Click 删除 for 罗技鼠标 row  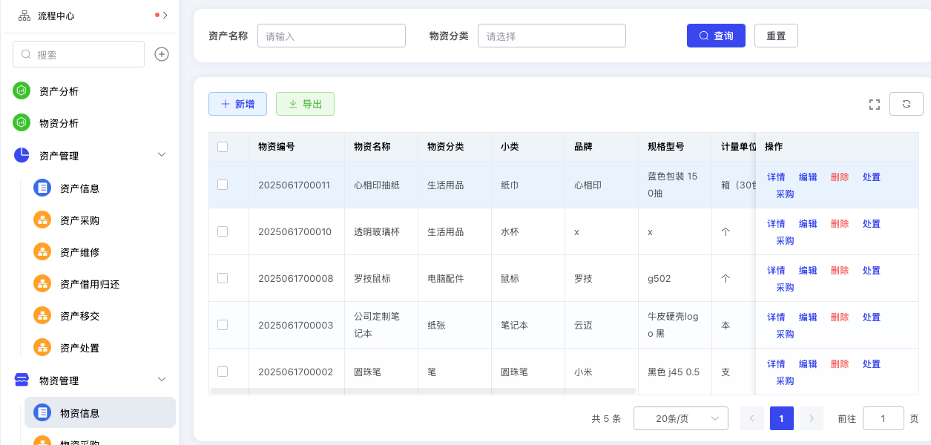(840, 271)
